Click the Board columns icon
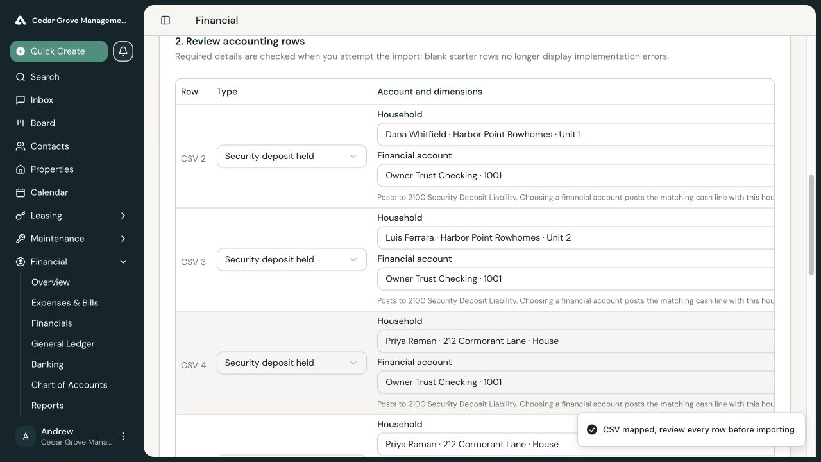The image size is (821, 462). tap(21, 123)
